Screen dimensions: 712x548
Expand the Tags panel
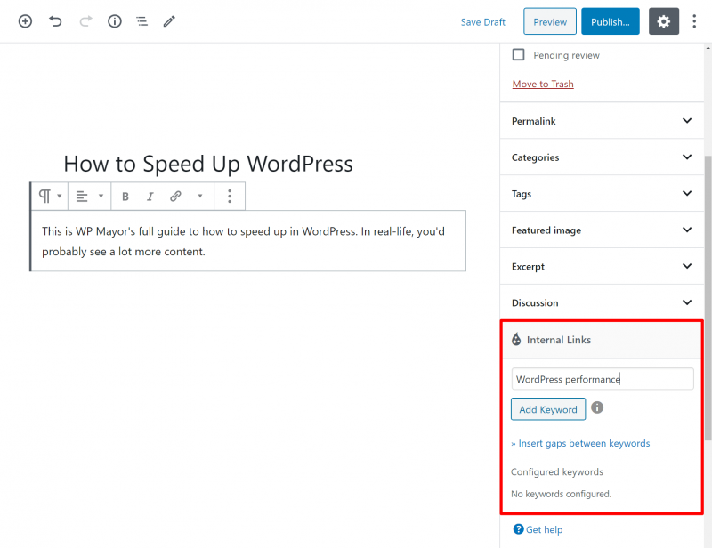[x=602, y=193]
